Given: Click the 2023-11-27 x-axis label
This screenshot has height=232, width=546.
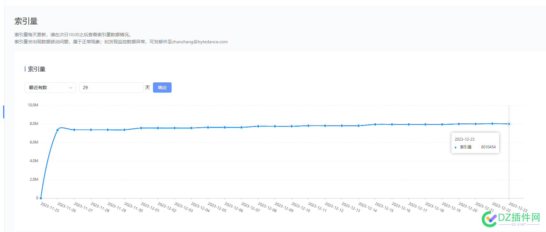Looking at the screenshot, I should pyautogui.click(x=83, y=207).
